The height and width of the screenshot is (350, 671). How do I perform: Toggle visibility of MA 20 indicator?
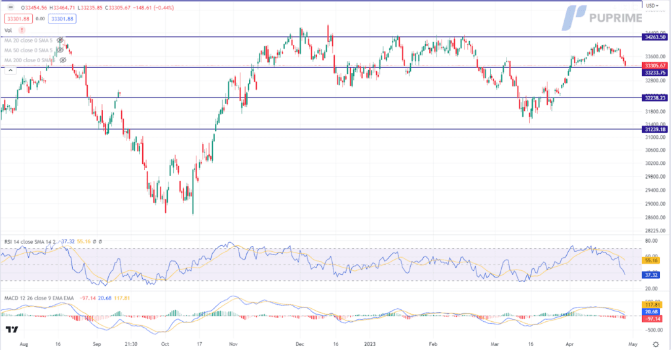tap(60, 40)
